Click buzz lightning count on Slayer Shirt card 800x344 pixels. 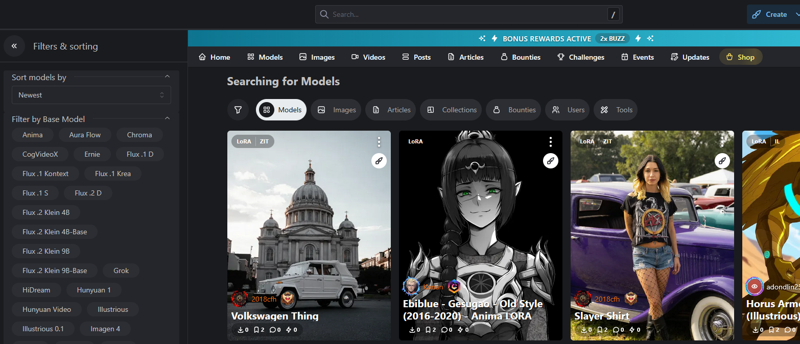(x=635, y=330)
